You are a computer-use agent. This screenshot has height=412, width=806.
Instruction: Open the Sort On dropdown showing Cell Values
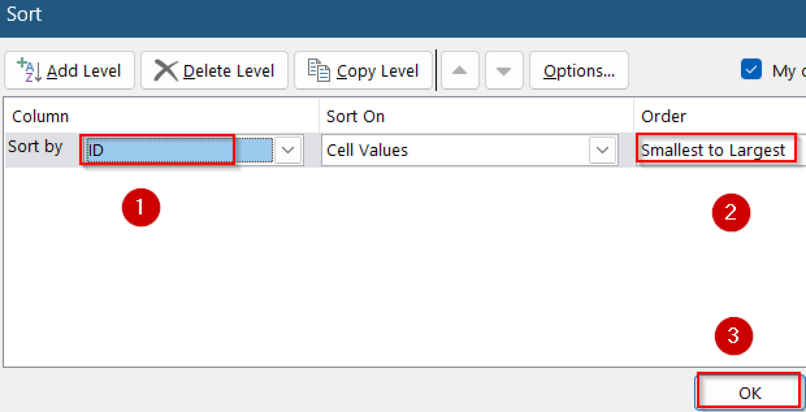click(602, 150)
